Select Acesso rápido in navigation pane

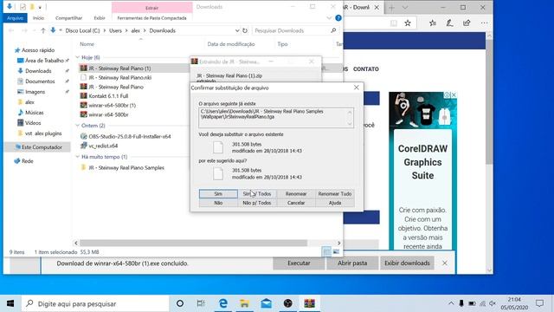point(38,50)
